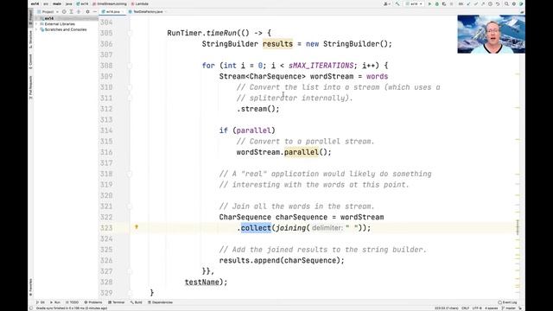
Task: Click 'testName' on line 328
Action: tap(201, 282)
